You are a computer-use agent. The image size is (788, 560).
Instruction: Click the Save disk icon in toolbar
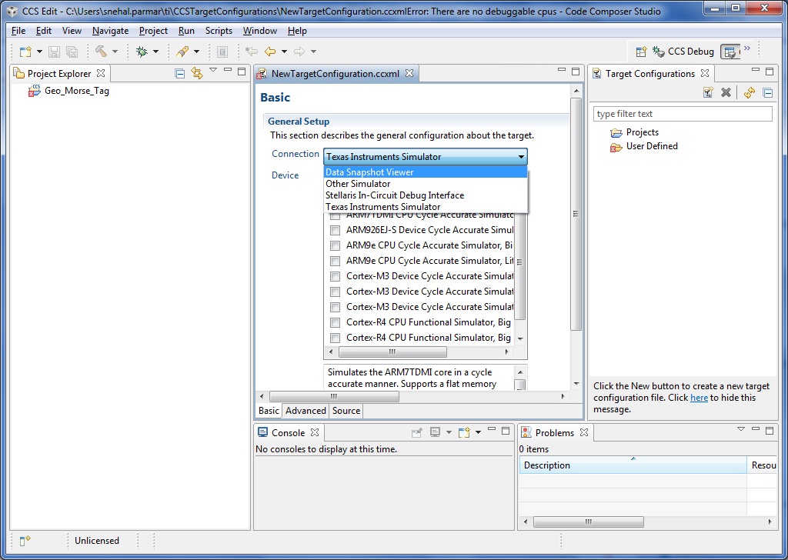(55, 52)
